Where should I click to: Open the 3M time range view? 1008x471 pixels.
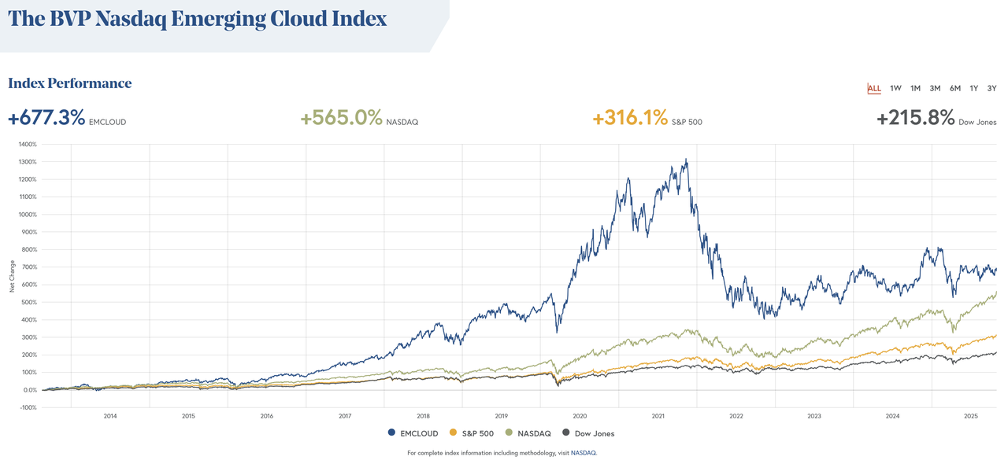click(x=935, y=88)
